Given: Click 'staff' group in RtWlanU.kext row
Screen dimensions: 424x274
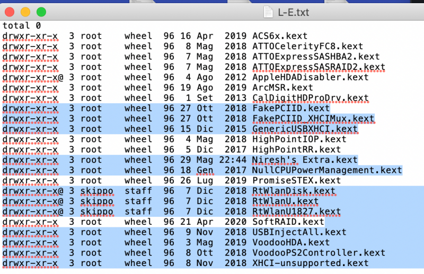Looking at the screenshot, I should point(138,201).
